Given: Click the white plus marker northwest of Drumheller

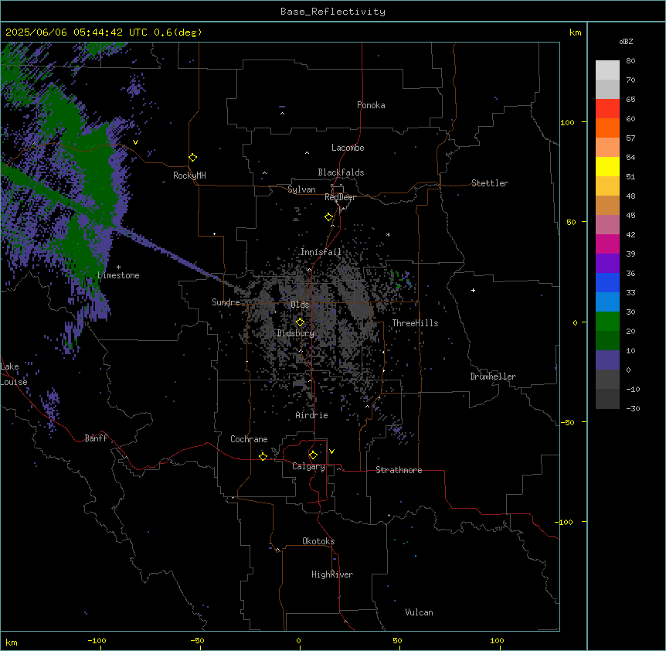Looking at the screenshot, I should tap(473, 290).
